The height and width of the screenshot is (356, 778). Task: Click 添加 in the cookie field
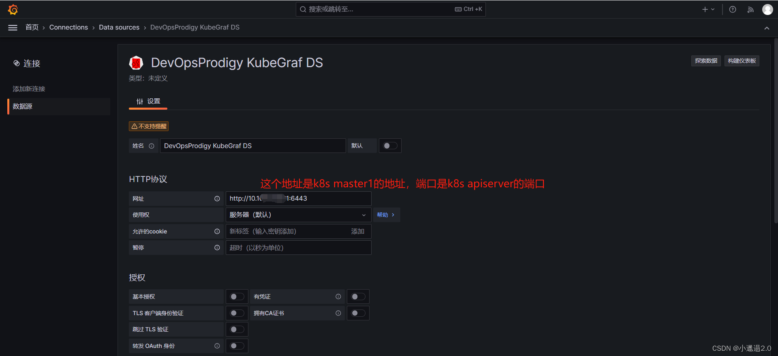click(x=358, y=231)
